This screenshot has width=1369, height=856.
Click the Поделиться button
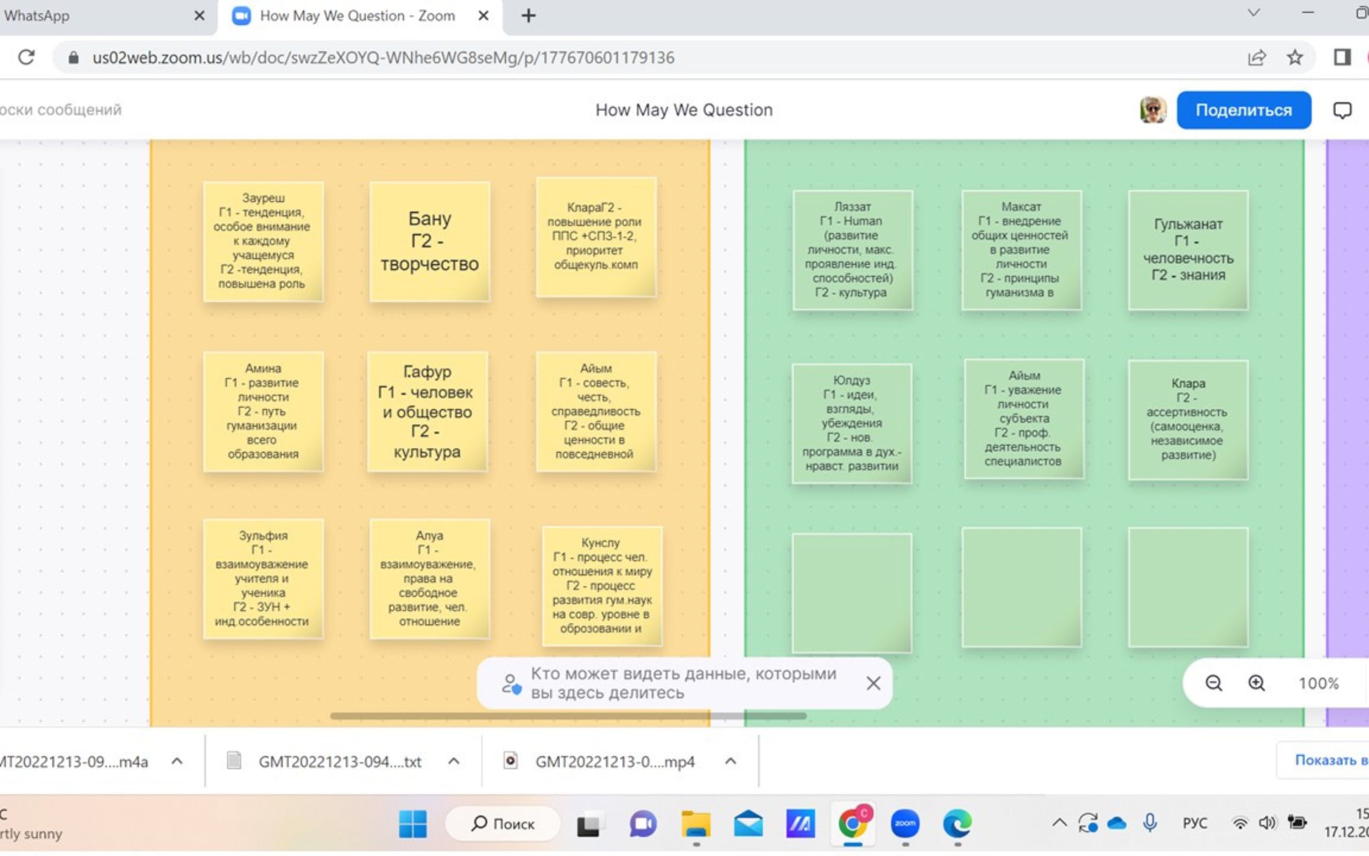1243,110
